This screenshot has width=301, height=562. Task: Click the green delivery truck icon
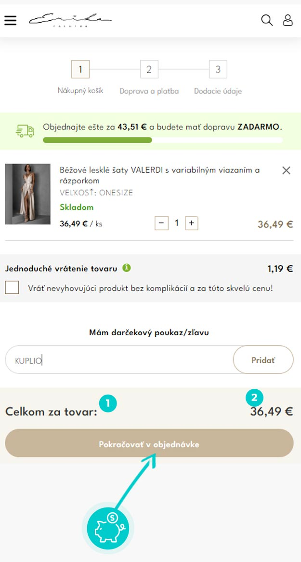(25, 131)
